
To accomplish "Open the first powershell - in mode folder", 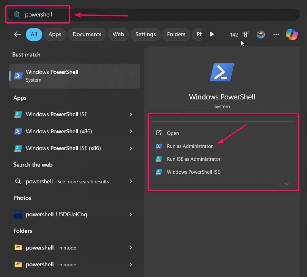I will [x=75, y=248].
